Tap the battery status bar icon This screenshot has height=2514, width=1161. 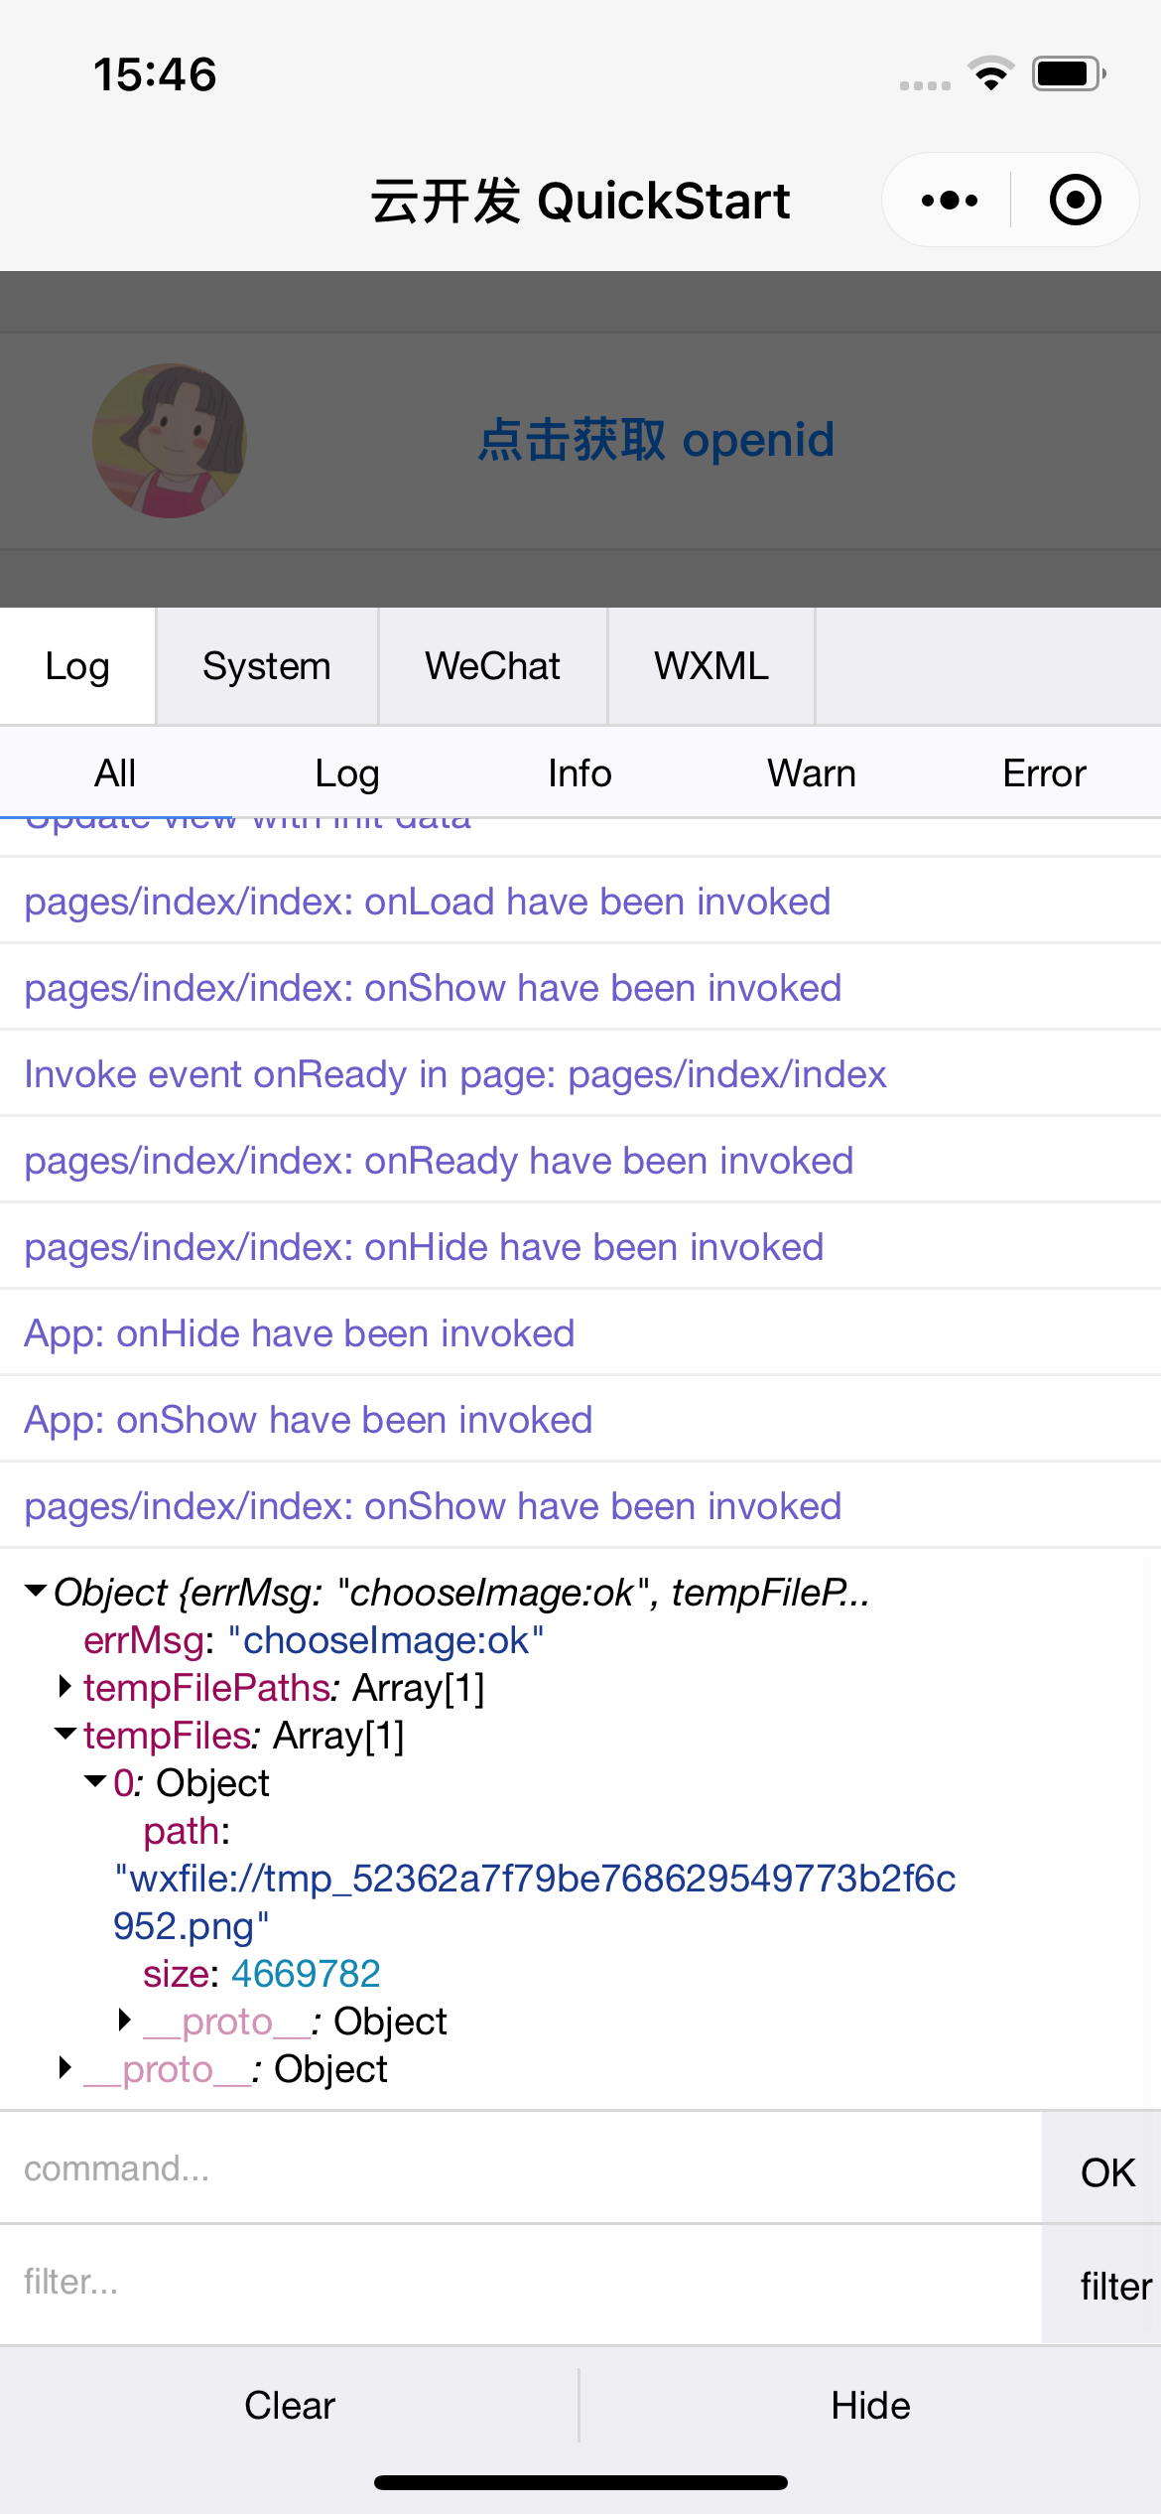(1069, 73)
